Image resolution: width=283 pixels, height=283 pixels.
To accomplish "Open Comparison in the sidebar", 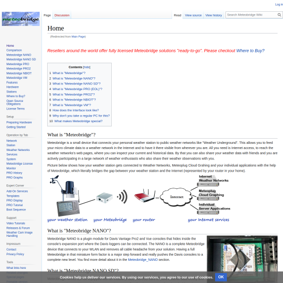I will click(14, 50).
